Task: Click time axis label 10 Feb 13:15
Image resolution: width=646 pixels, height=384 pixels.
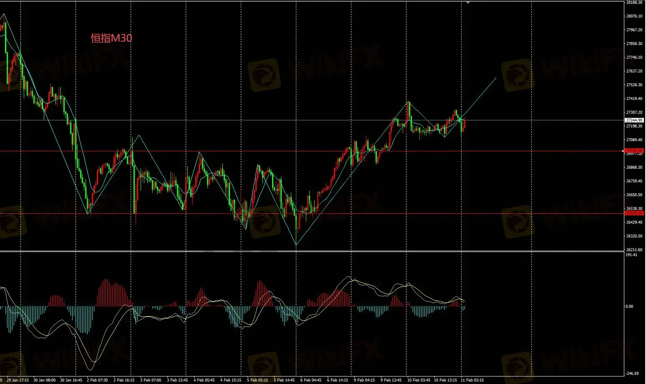Action: [445, 380]
